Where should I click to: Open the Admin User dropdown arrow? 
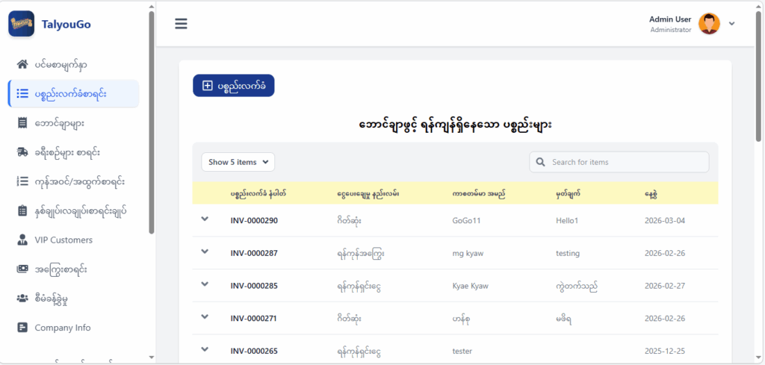[x=732, y=23]
